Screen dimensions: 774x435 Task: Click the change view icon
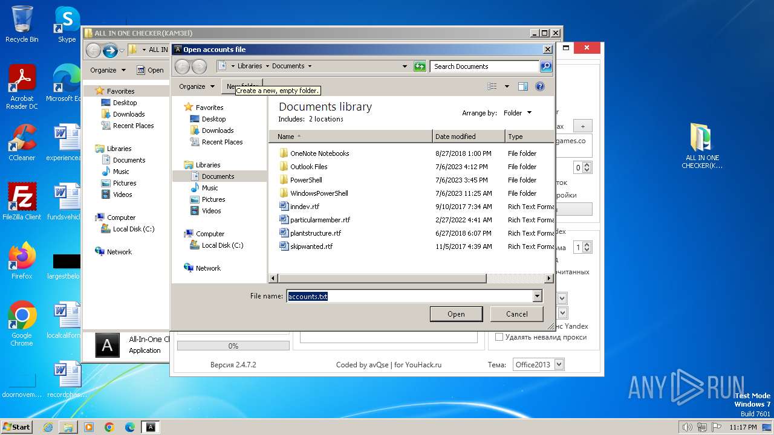(492, 86)
